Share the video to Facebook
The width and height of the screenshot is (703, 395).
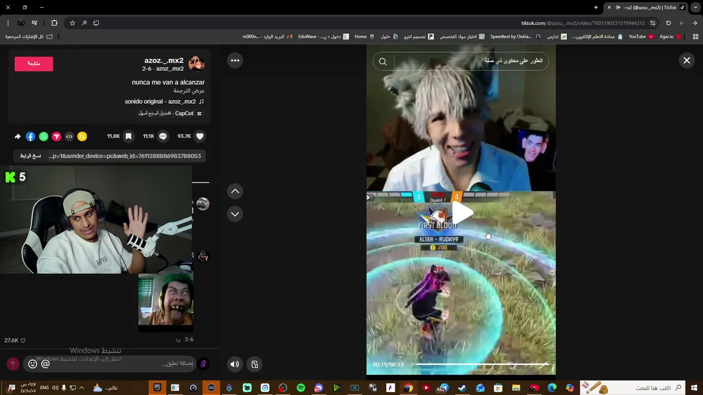(x=30, y=137)
